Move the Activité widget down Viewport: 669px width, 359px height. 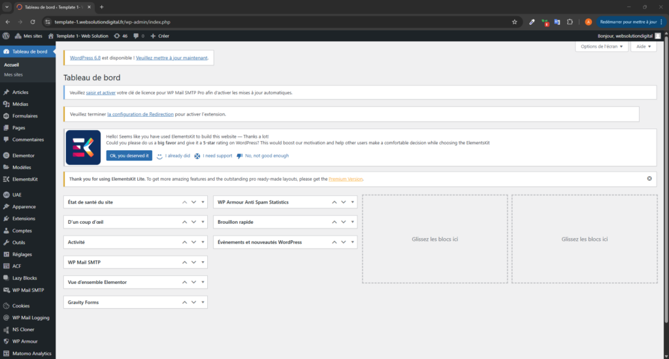(x=194, y=242)
